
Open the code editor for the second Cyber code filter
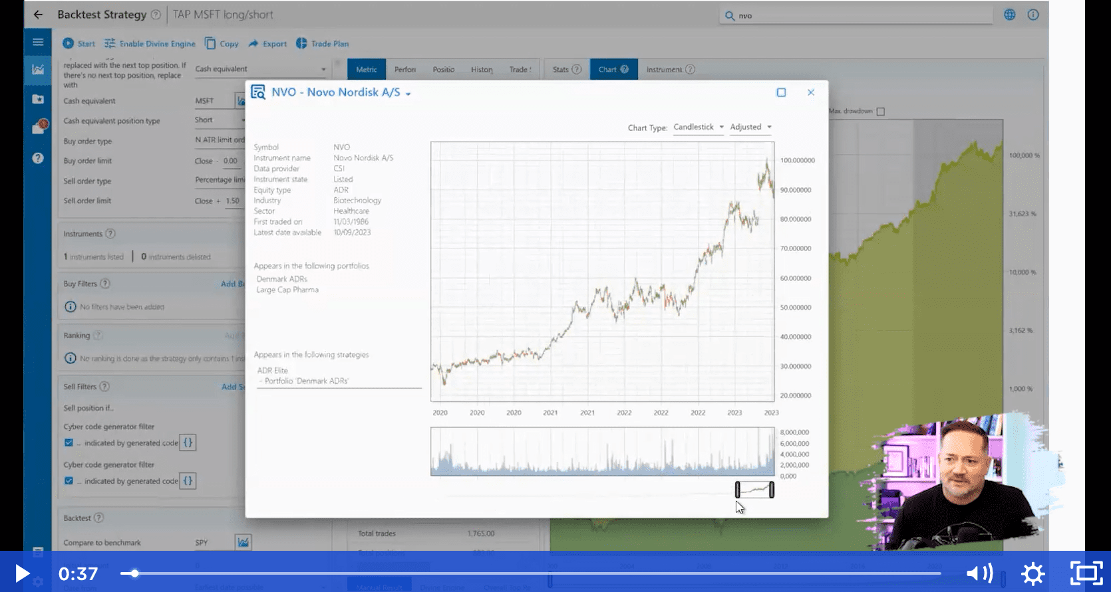point(188,480)
